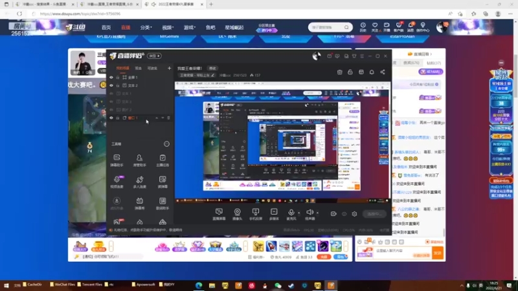Open mode dropdown beside 直播伴侣 logo
Image resolution: width=518 pixels, height=291 pixels.
(154, 56)
